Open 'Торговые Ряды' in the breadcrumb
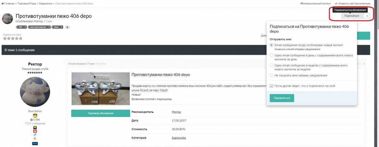Image resolution: width=379 pixels, height=147 pixels. coord(27,3)
